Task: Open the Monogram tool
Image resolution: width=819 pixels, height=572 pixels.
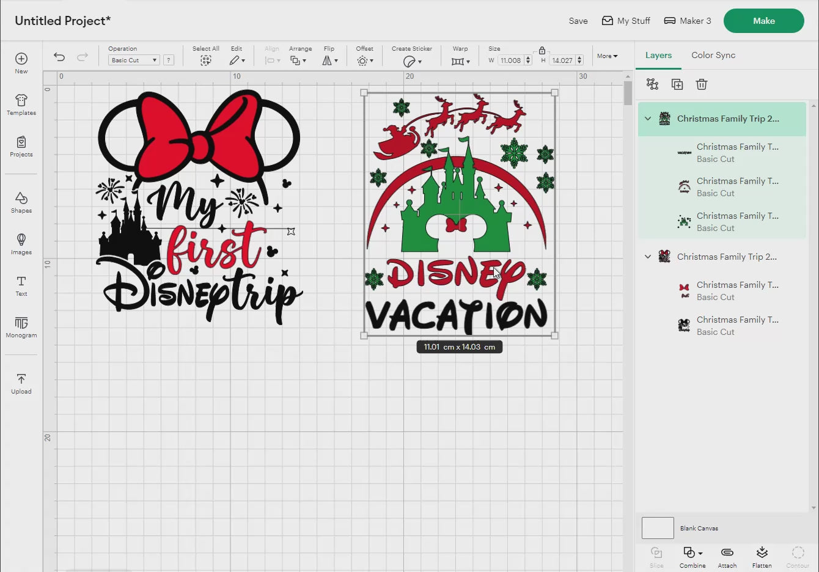Action: (21, 327)
